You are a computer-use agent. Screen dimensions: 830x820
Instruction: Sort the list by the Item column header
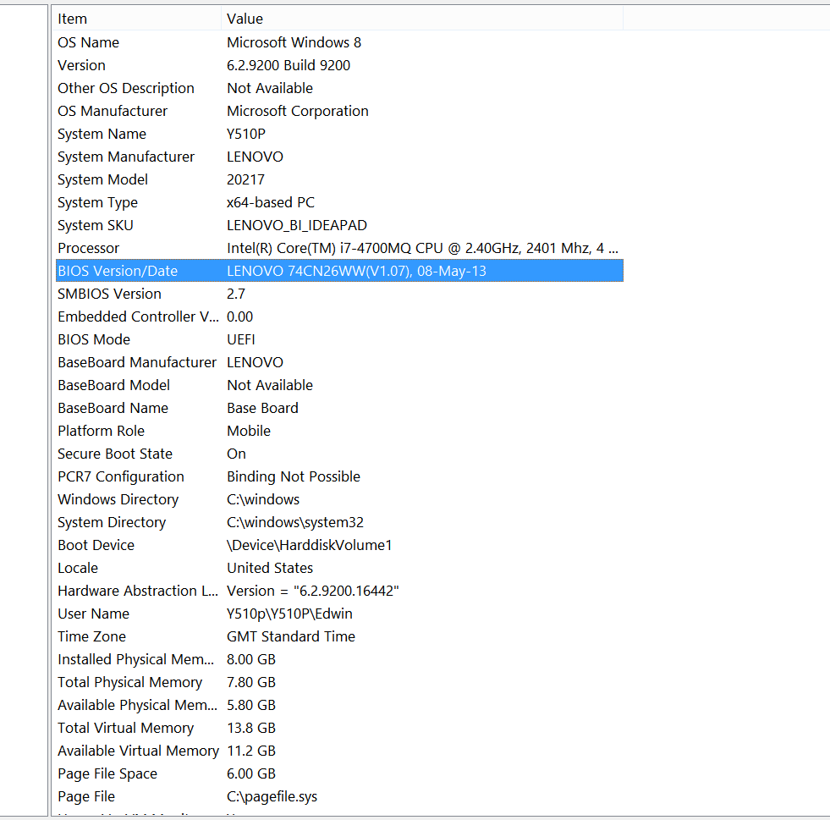click(x=138, y=19)
